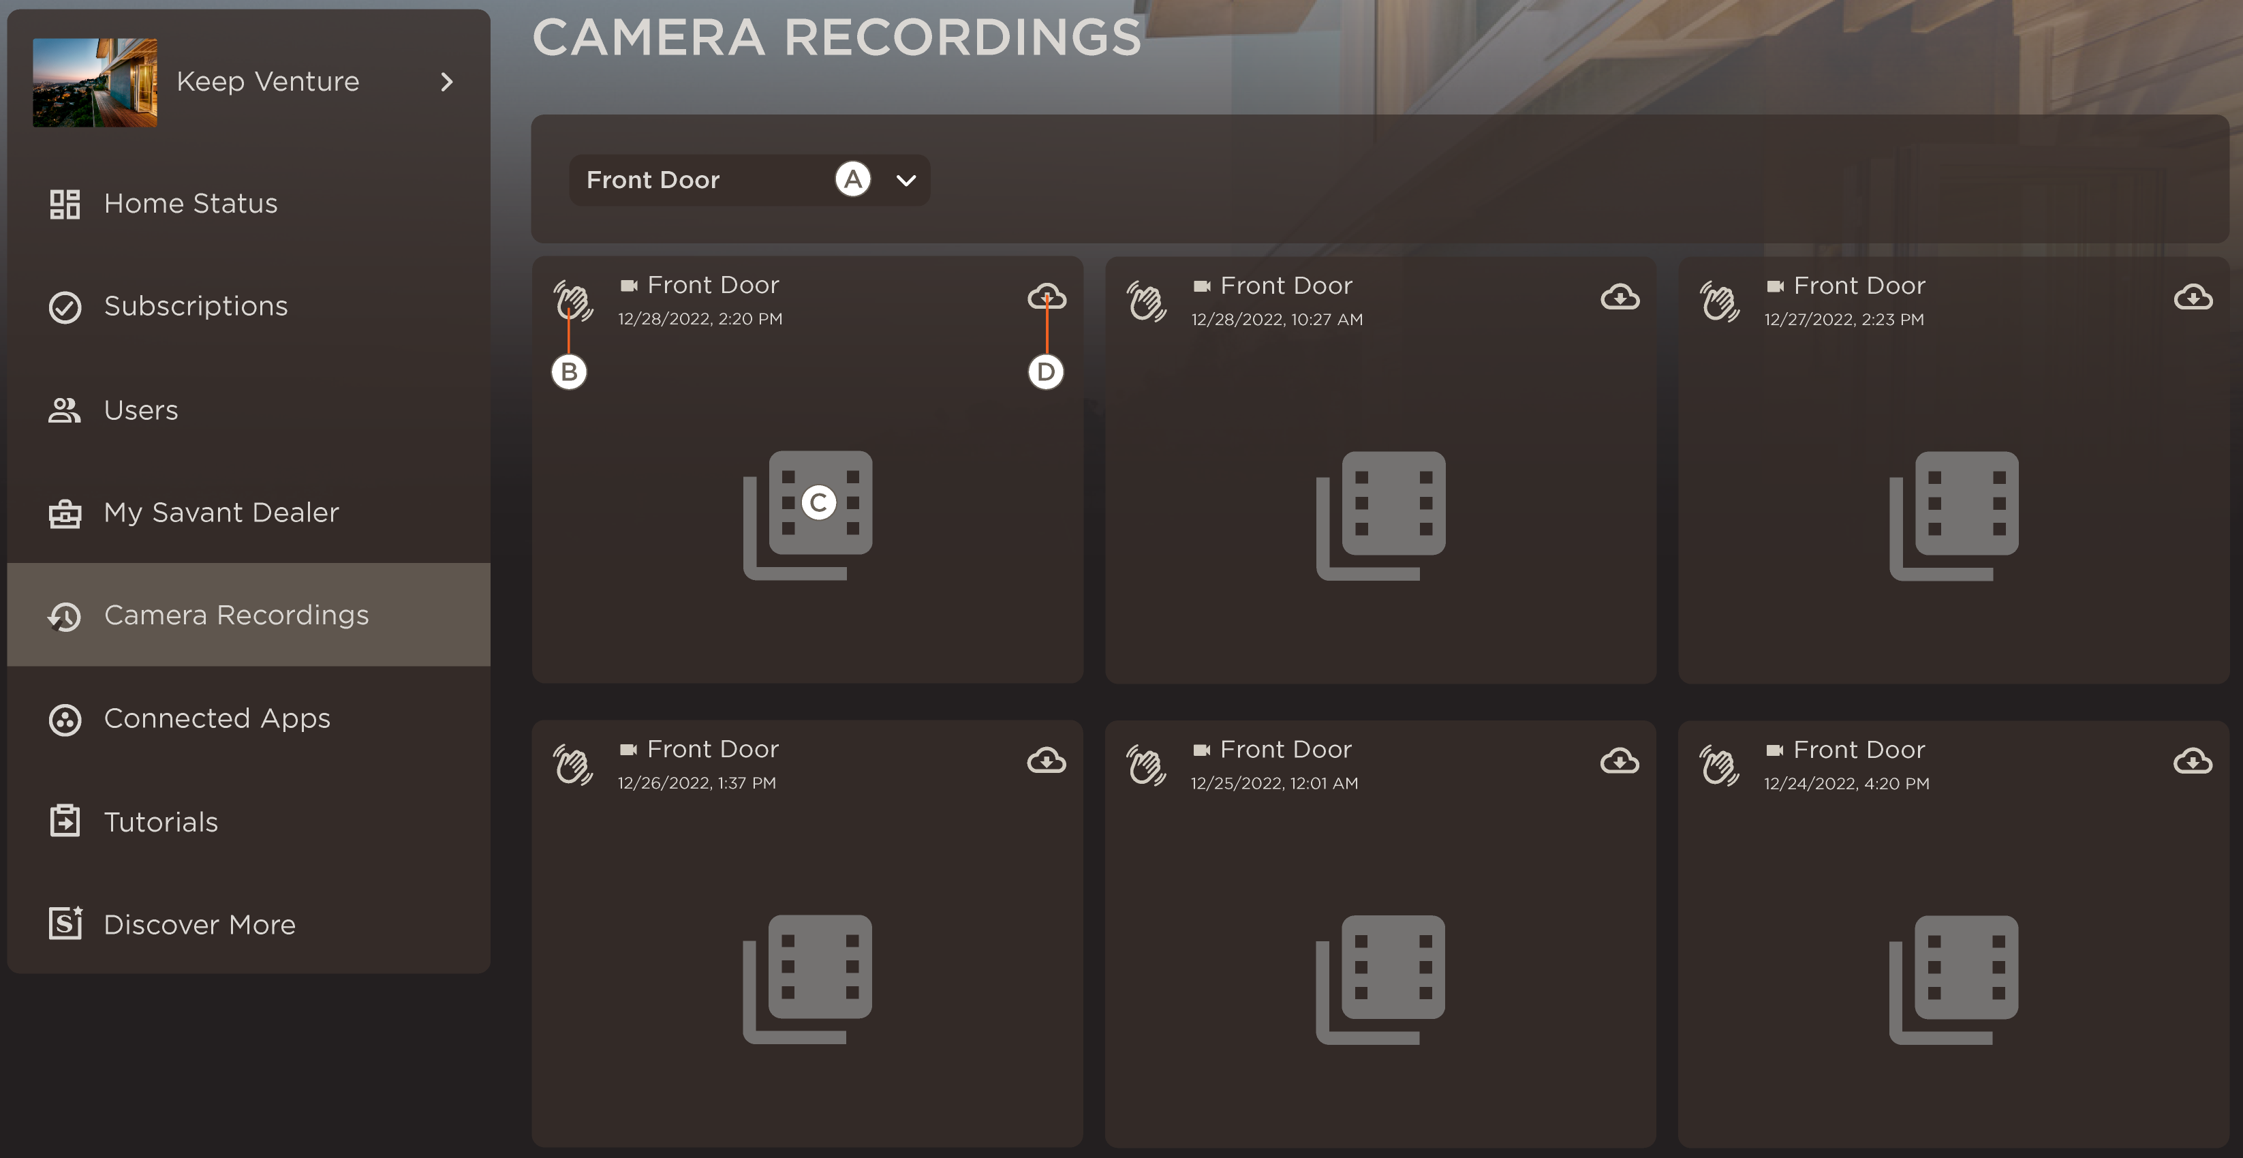The width and height of the screenshot is (2243, 1158).
Task: Open Home Status from the sidebar
Action: [x=190, y=204]
